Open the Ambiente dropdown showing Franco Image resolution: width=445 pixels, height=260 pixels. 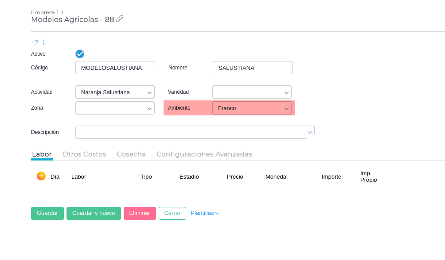[x=286, y=108]
